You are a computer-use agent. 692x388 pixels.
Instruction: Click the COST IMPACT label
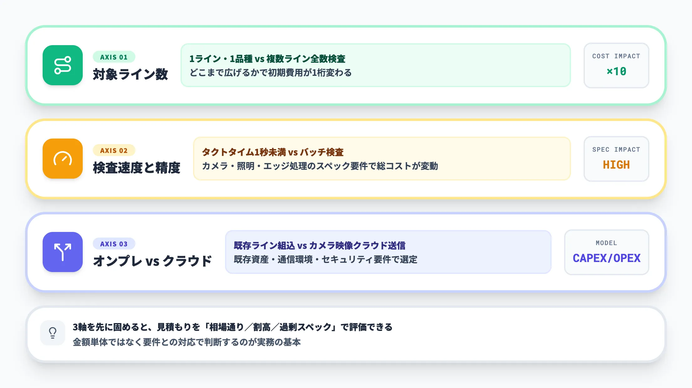pyautogui.click(x=616, y=56)
